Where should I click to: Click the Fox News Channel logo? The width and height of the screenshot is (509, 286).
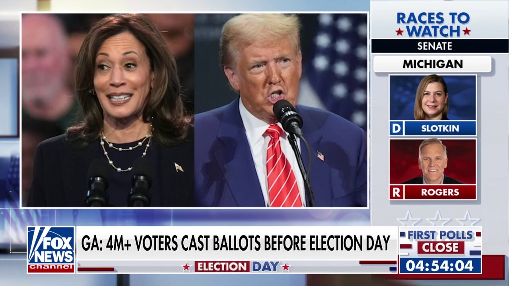[51, 249]
